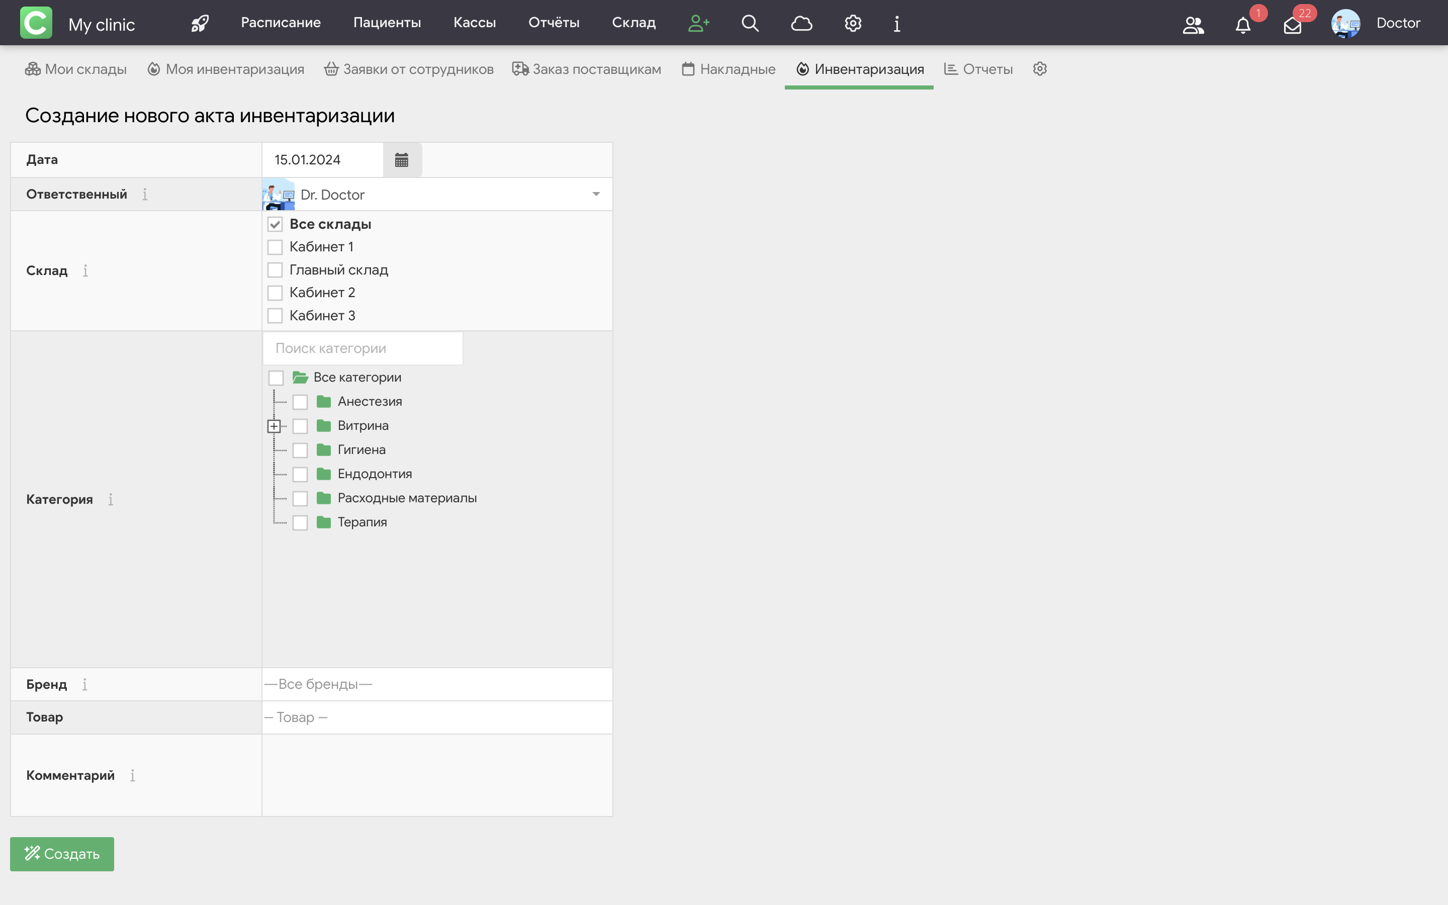Open the rocket quick-start icon

199,23
